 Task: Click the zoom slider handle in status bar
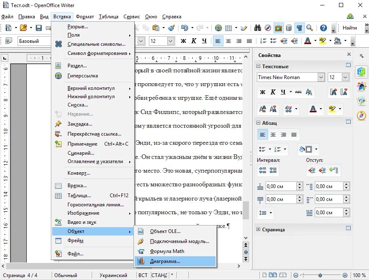click(320, 275)
